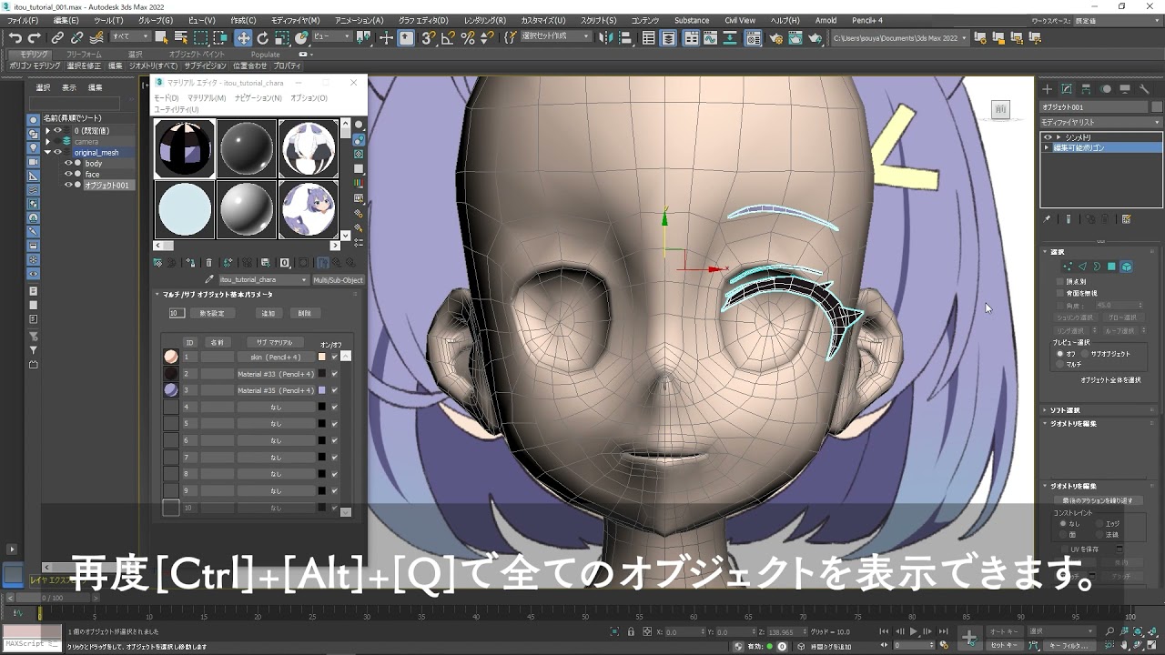Open the 選択セット作成 dropdown

555,37
